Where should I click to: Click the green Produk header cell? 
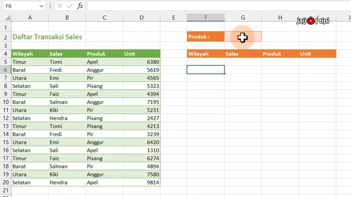104,54
